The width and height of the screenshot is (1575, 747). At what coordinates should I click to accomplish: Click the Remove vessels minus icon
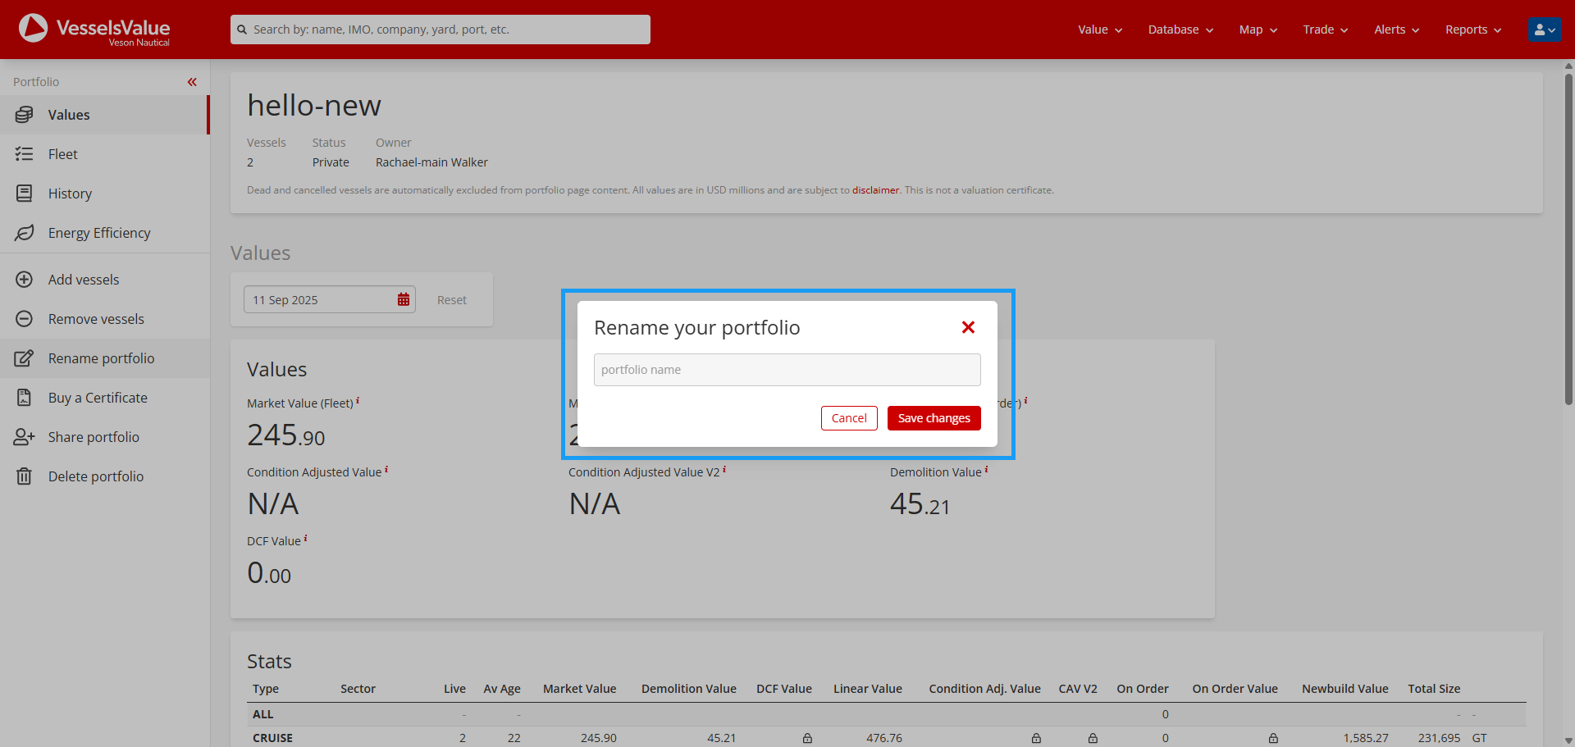click(25, 319)
